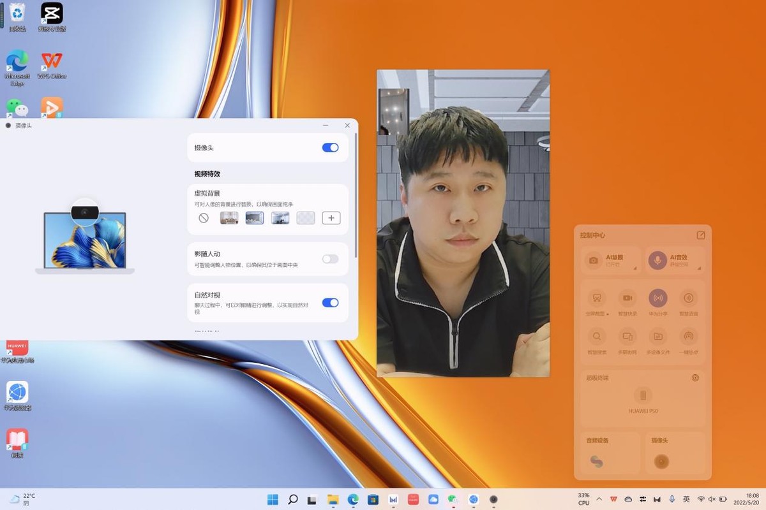Enable the 影随人动 follow-motion toggle
This screenshot has width=766, height=510.
(330, 259)
